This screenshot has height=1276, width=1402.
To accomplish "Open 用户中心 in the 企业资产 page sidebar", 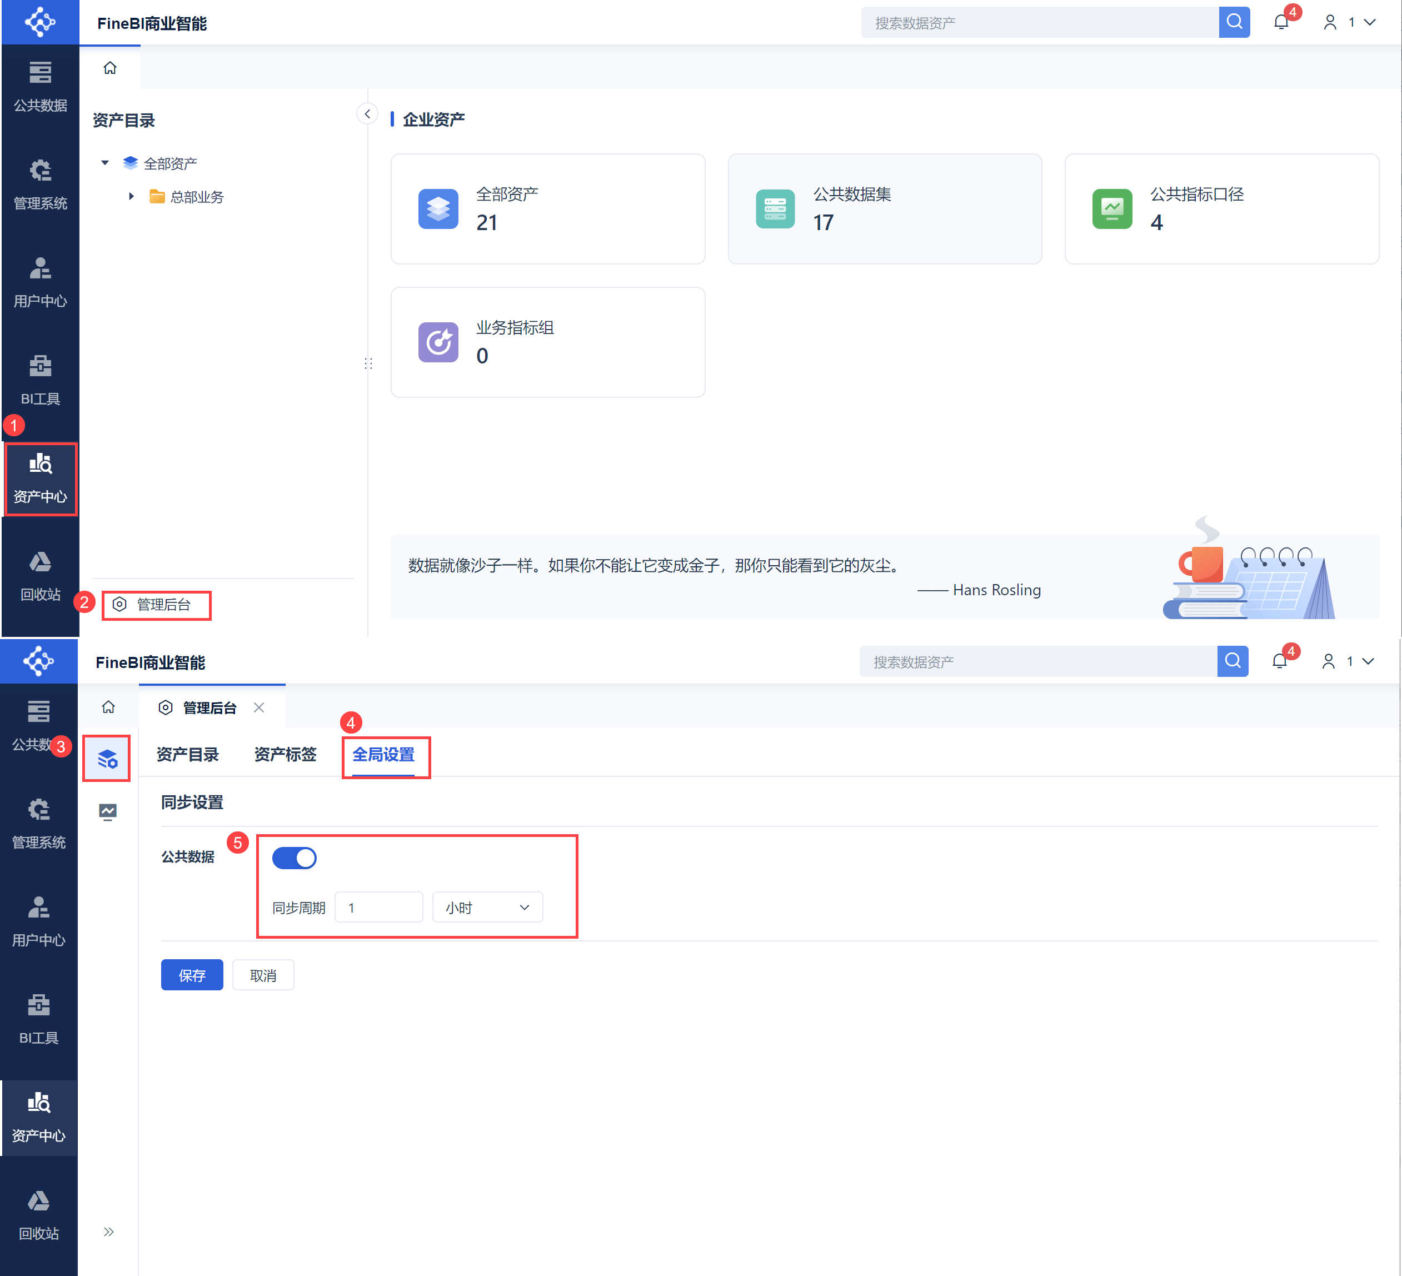I will [x=41, y=282].
